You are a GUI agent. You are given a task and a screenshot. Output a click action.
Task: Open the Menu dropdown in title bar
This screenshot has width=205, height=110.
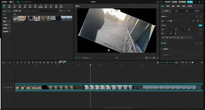(x=12, y=2)
